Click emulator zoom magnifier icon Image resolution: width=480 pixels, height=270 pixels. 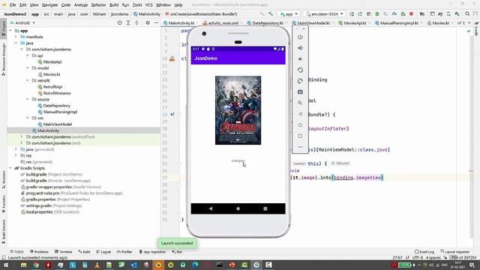[300, 103]
